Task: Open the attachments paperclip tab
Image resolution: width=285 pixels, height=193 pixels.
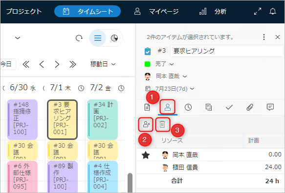Action: 250,107
